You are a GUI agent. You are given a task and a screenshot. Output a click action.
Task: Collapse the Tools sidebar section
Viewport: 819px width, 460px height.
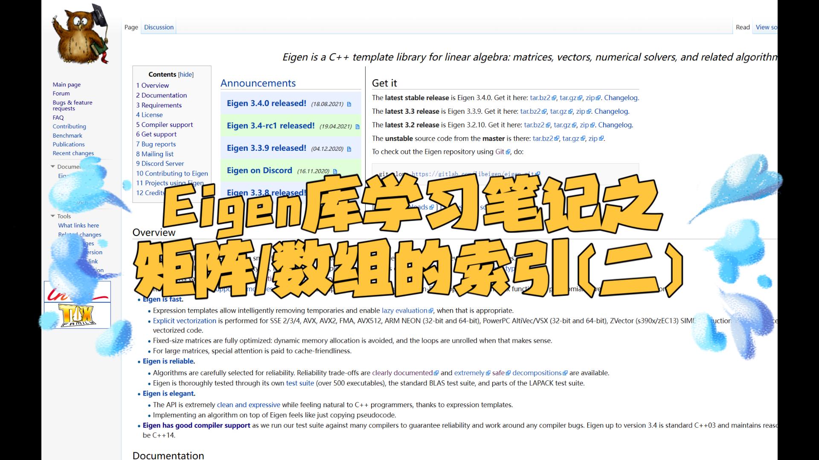point(53,216)
